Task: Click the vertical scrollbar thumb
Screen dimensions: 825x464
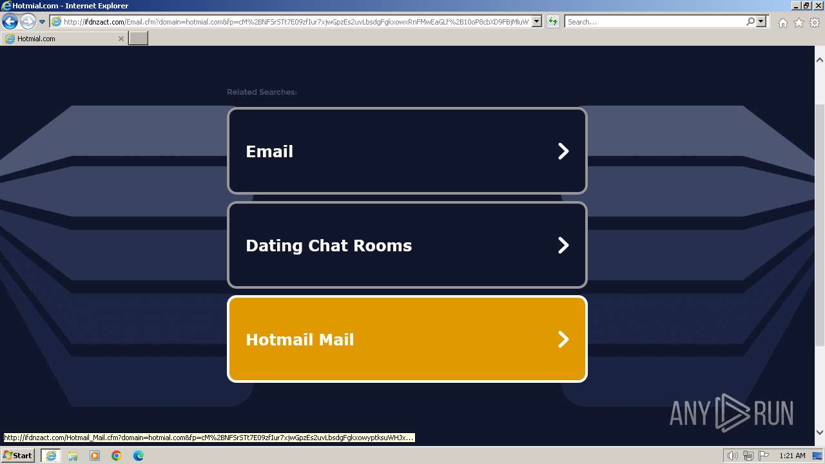Action: (820, 226)
